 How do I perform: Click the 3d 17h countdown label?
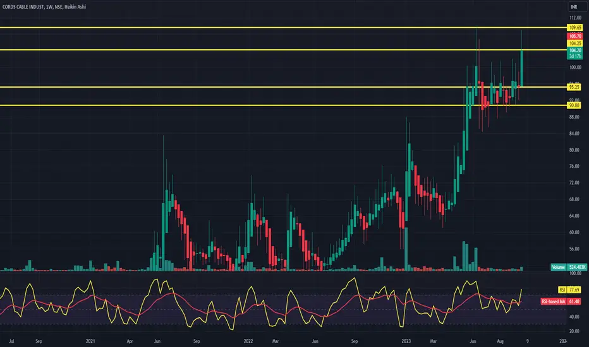click(574, 56)
